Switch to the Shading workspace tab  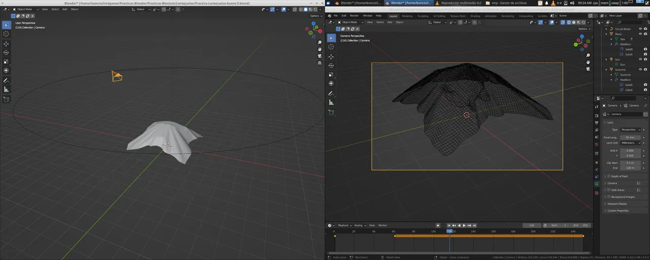(475, 16)
